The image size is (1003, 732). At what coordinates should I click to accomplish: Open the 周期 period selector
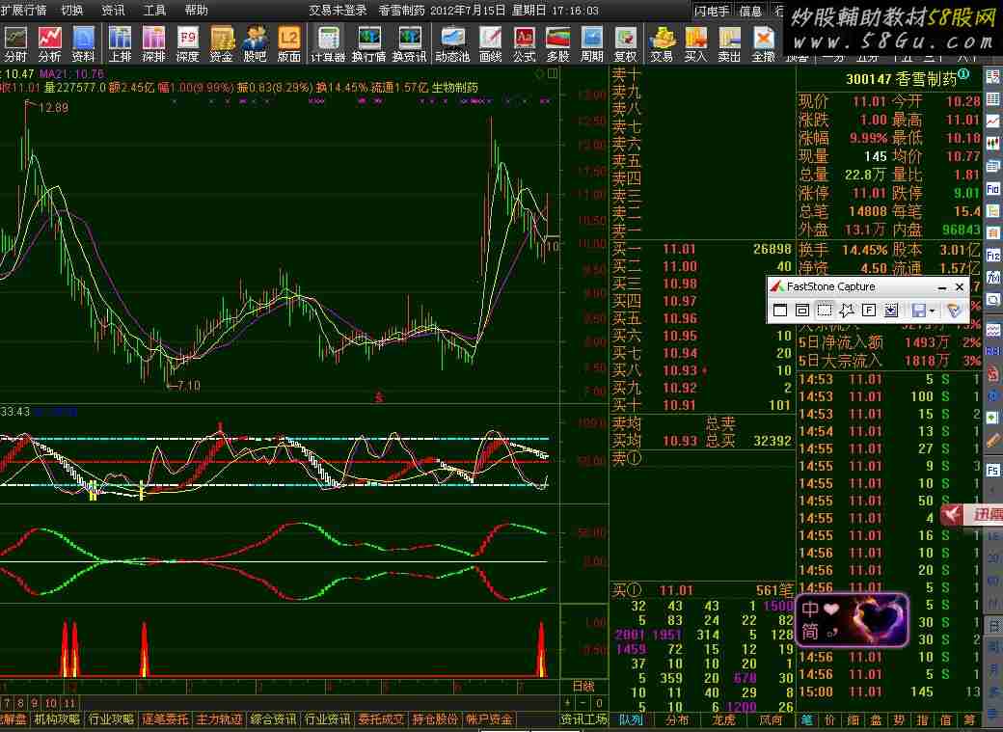click(x=591, y=42)
